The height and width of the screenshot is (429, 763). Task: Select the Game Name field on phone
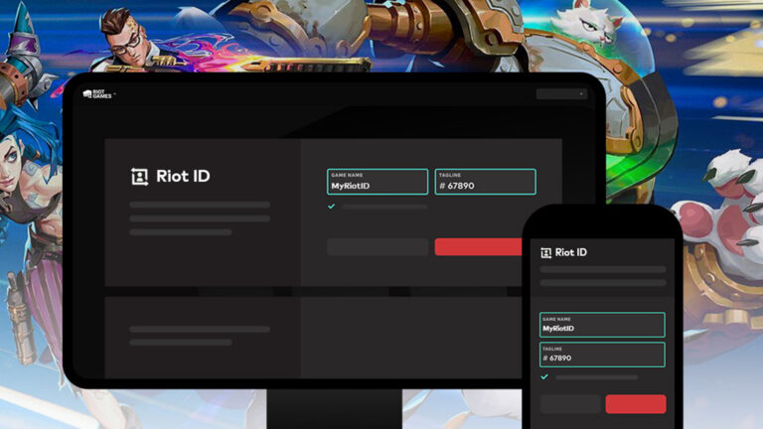602,325
